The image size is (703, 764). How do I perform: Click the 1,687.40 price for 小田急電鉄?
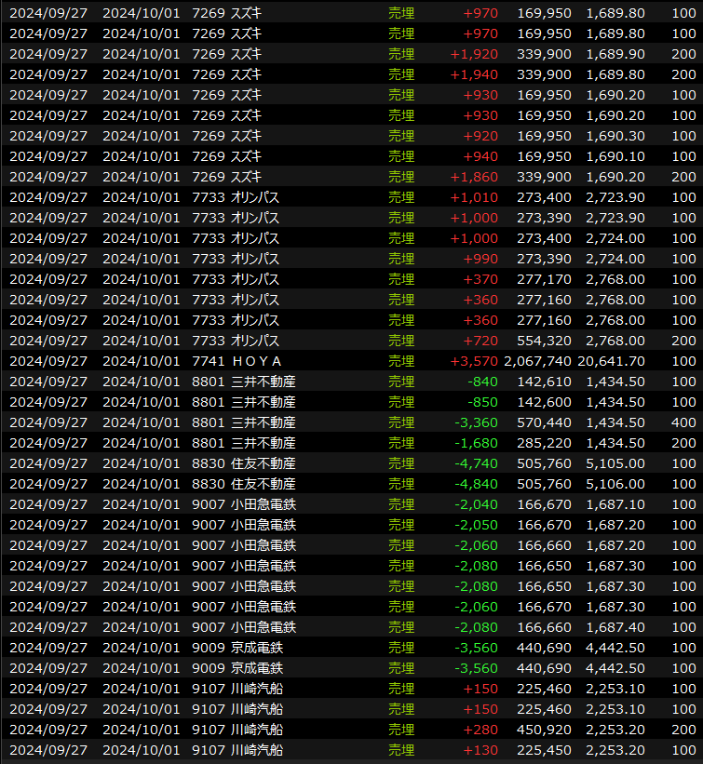pos(615,627)
